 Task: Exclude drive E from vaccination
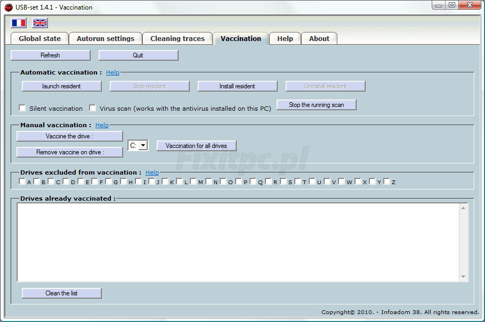(x=80, y=181)
